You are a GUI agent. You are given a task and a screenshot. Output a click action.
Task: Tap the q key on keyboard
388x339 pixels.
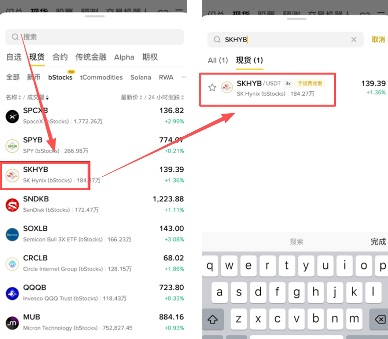point(210,266)
